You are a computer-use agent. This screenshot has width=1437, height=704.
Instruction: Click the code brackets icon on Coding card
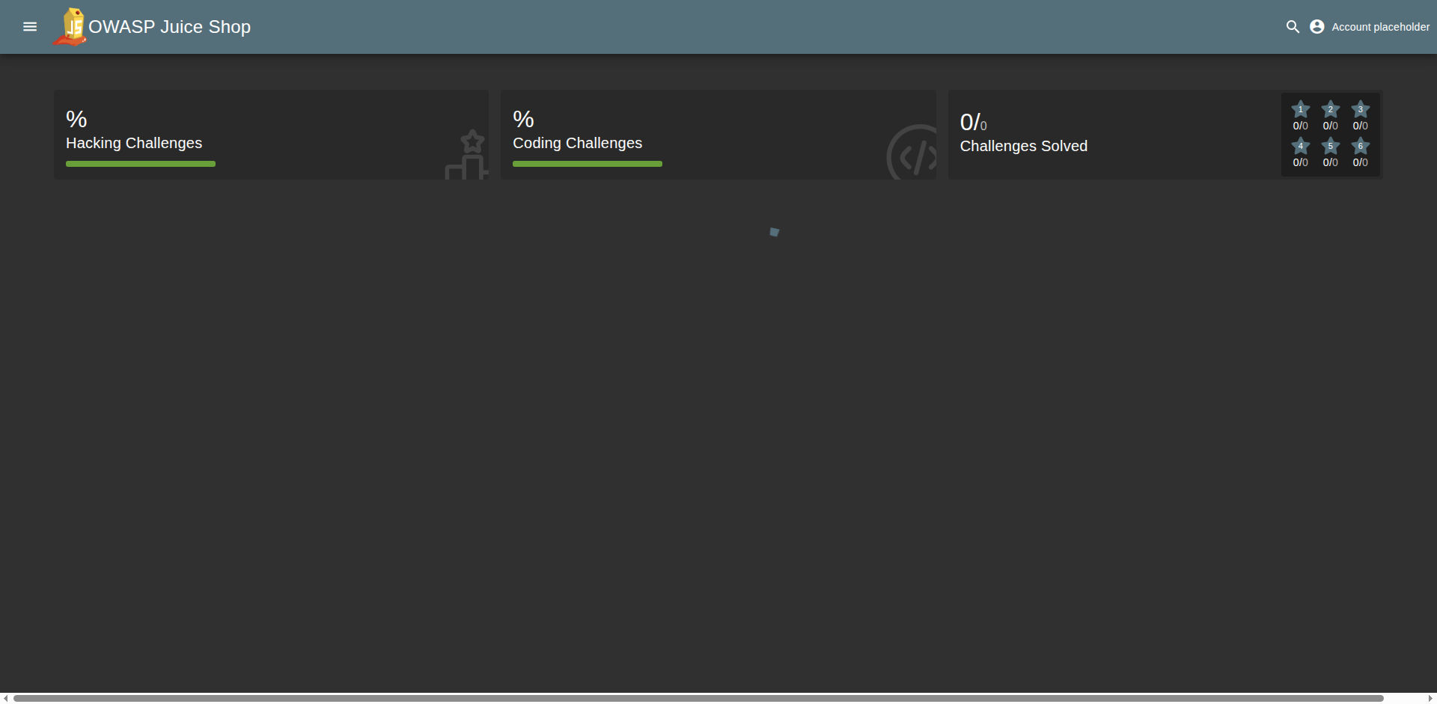(x=913, y=154)
